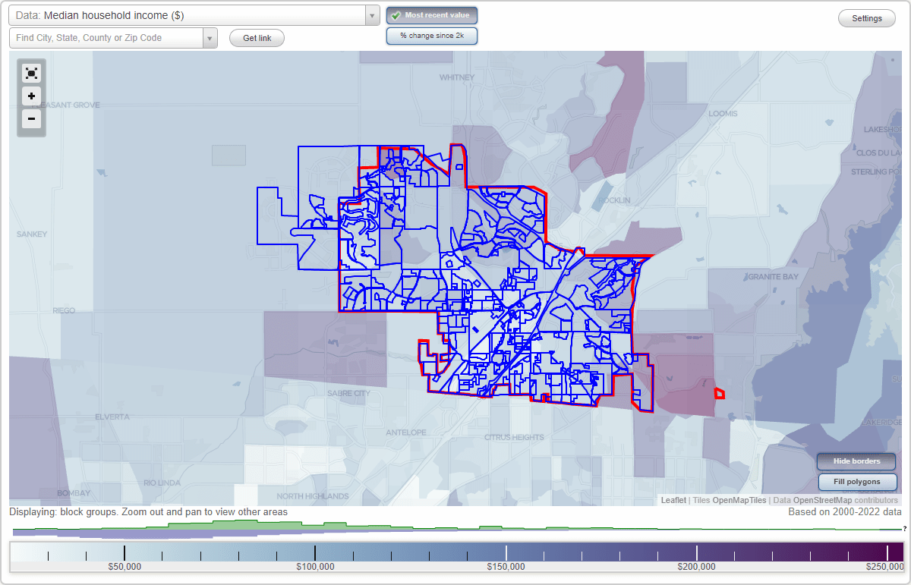This screenshot has height=585, width=911.
Task: Click $150,000 on the color scale
Action: pos(506,566)
